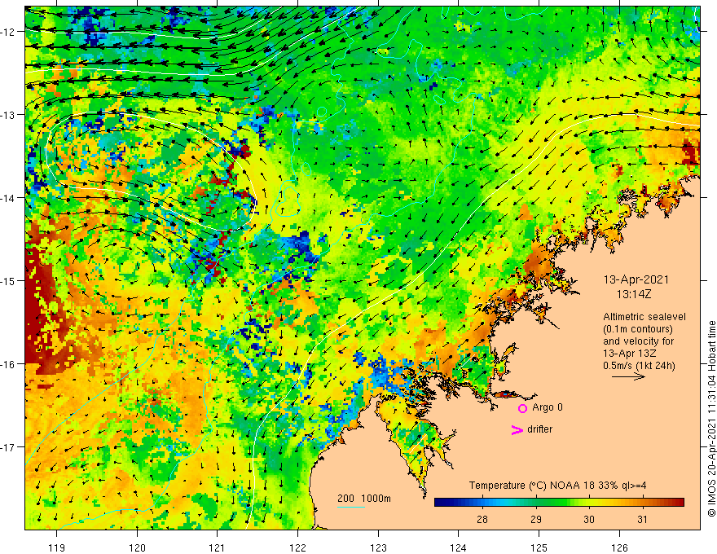Click the longitude axis label 120
The image size is (717, 554).
(x=137, y=547)
